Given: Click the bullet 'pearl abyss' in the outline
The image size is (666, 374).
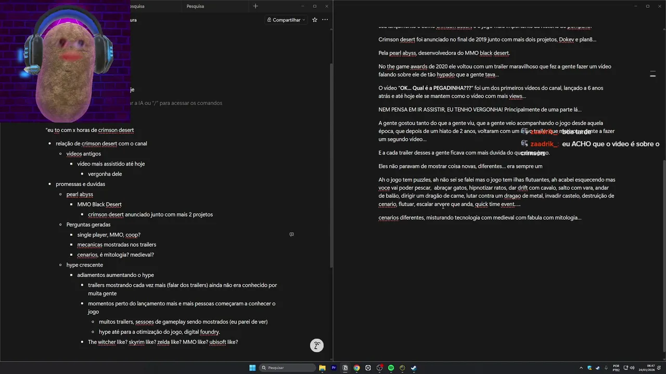Looking at the screenshot, I should click(80, 194).
